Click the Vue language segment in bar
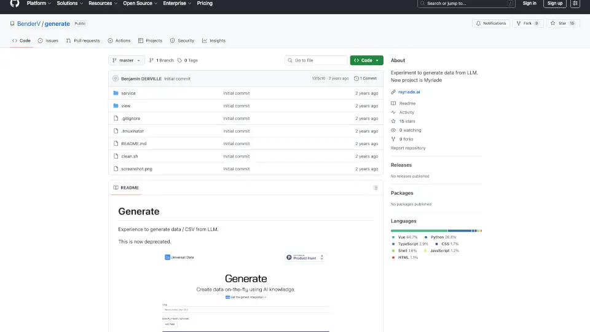590x332 pixels. pos(419,231)
